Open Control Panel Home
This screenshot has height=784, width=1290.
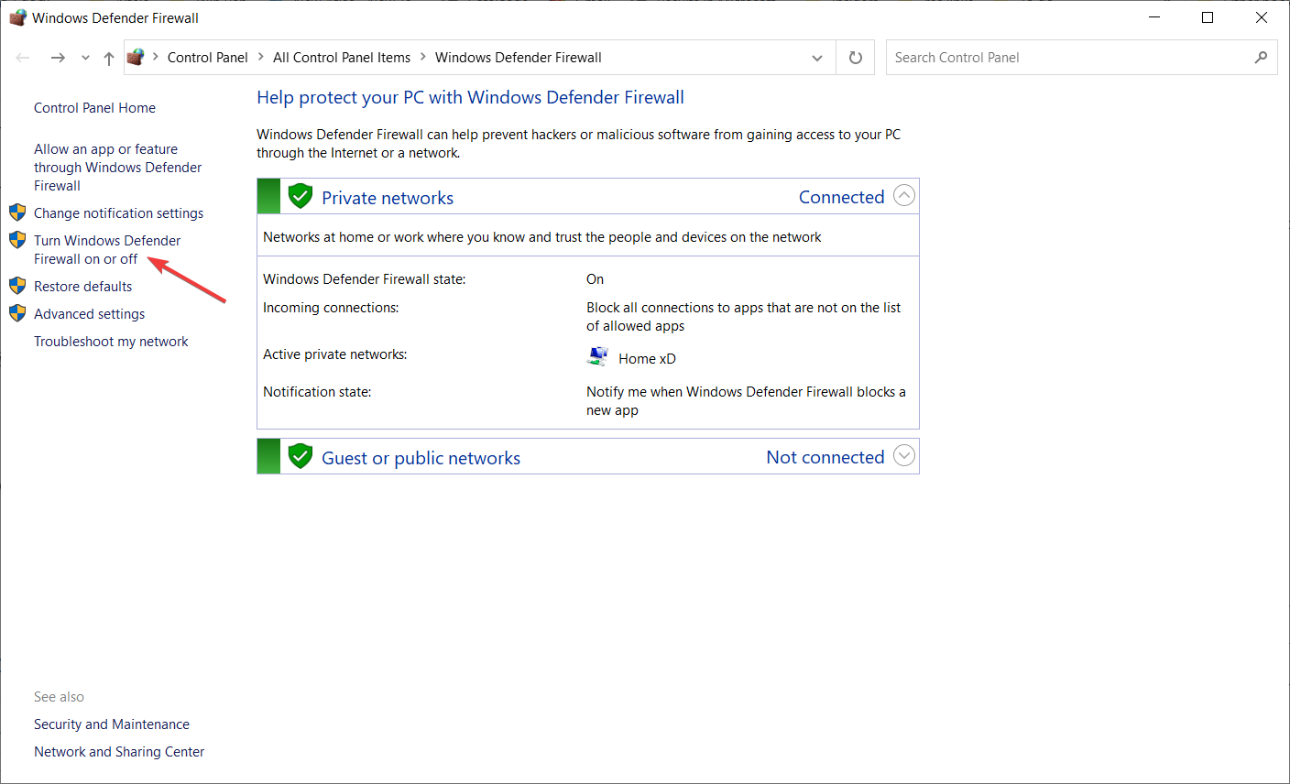(x=94, y=108)
